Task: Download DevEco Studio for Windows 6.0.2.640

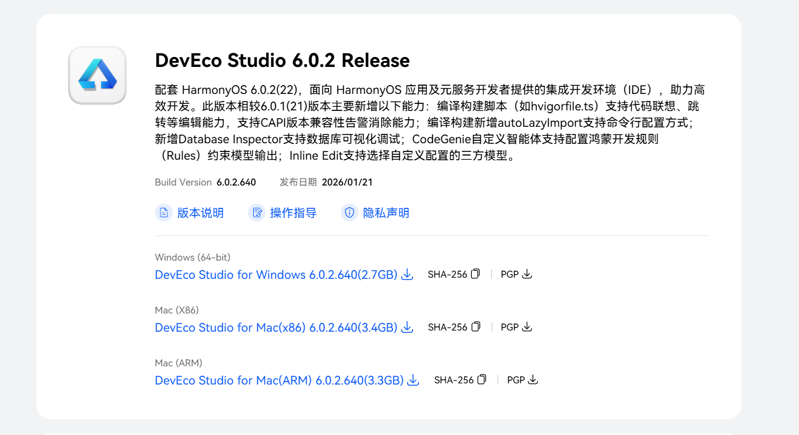Action: coord(276,275)
